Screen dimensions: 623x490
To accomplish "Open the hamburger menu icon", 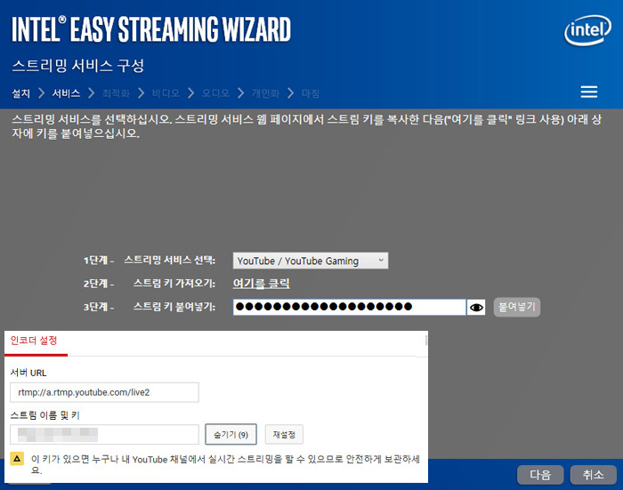I will pos(588,92).
